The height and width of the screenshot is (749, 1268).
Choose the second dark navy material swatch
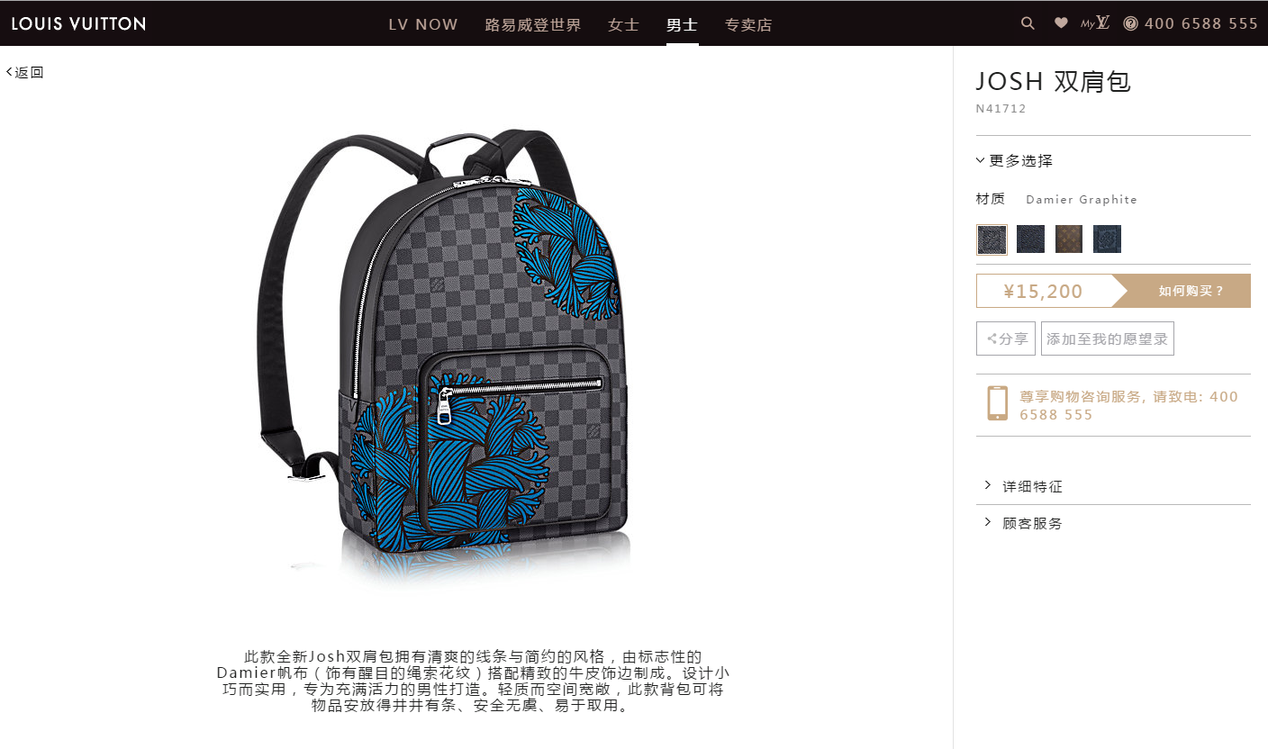point(1030,239)
